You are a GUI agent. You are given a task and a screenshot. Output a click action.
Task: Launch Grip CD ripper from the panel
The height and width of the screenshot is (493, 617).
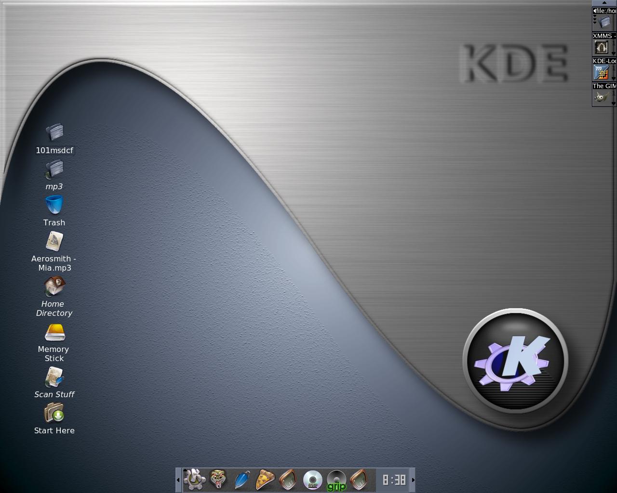[336, 480]
